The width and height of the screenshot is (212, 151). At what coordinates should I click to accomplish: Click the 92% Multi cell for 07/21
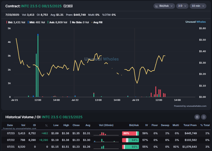[176, 147]
